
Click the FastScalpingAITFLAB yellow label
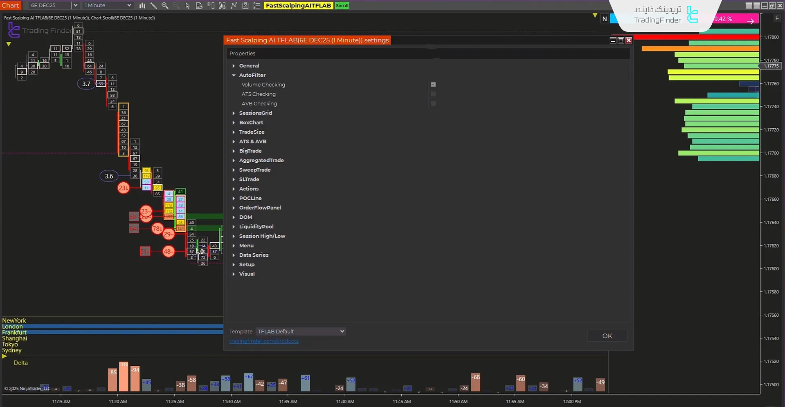pos(298,5)
